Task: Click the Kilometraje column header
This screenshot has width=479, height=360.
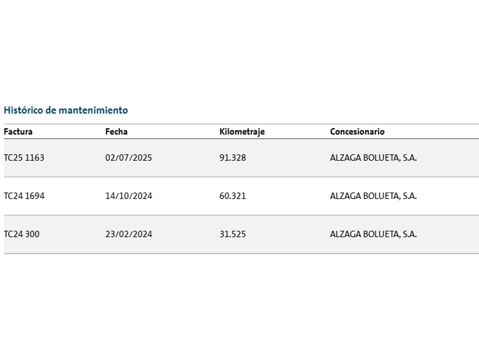Action: pyautogui.click(x=242, y=132)
